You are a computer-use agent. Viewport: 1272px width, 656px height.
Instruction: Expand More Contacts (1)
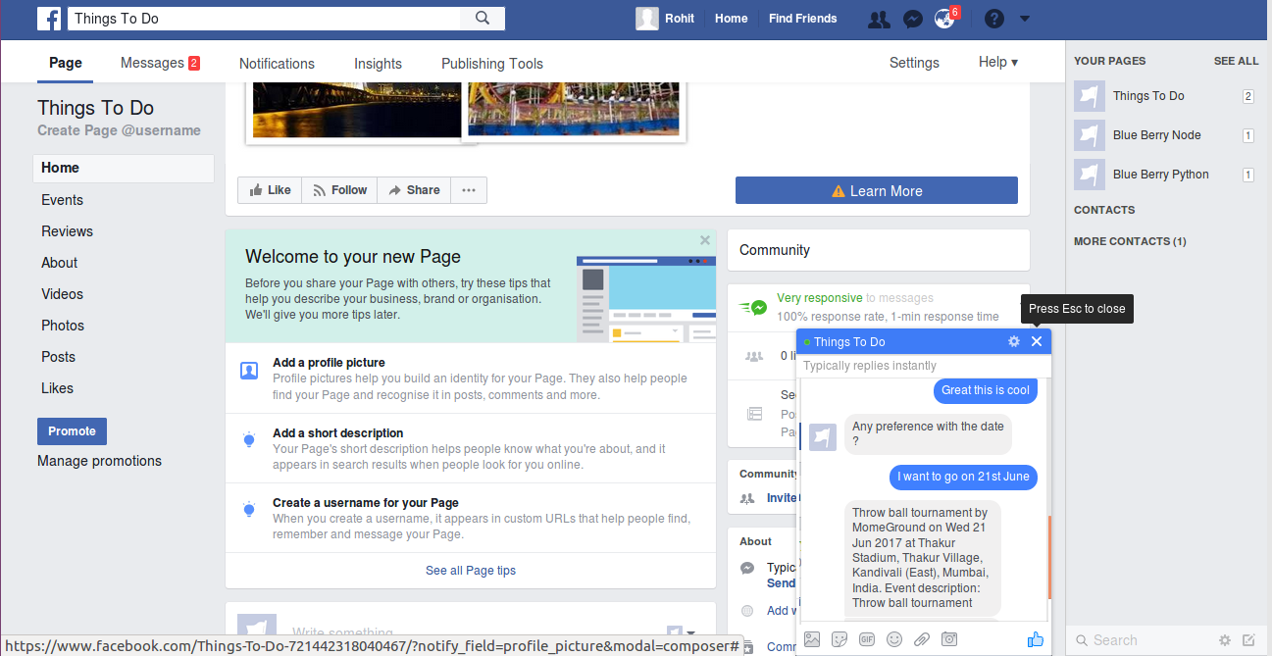click(1130, 241)
